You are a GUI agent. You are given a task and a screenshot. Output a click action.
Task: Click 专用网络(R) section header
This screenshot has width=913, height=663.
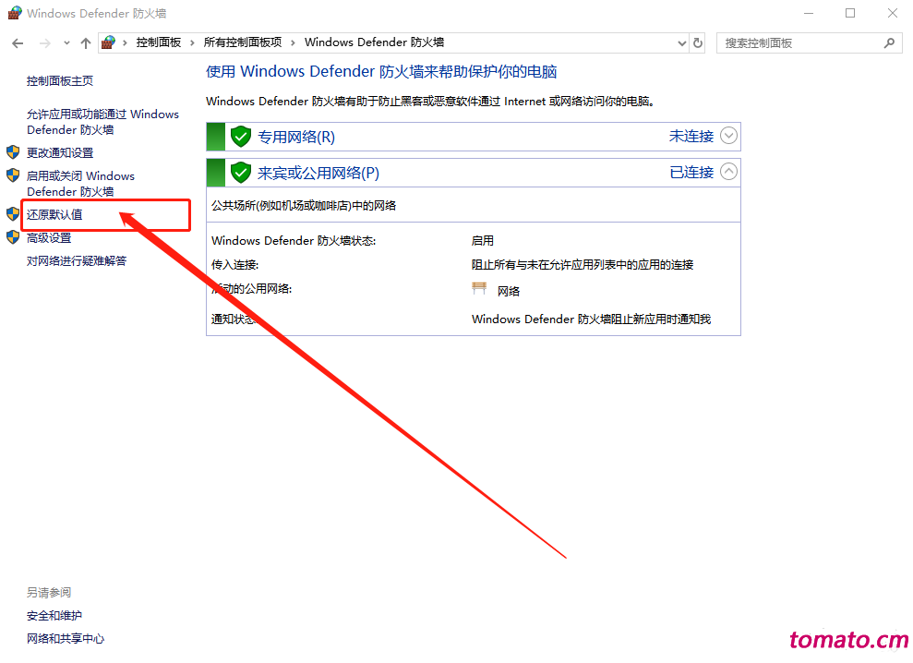474,137
